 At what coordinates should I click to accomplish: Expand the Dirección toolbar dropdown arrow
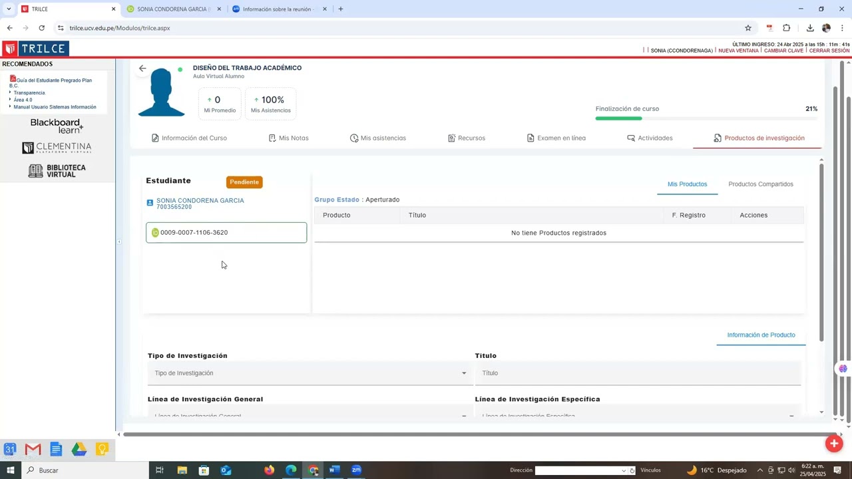tap(624, 470)
